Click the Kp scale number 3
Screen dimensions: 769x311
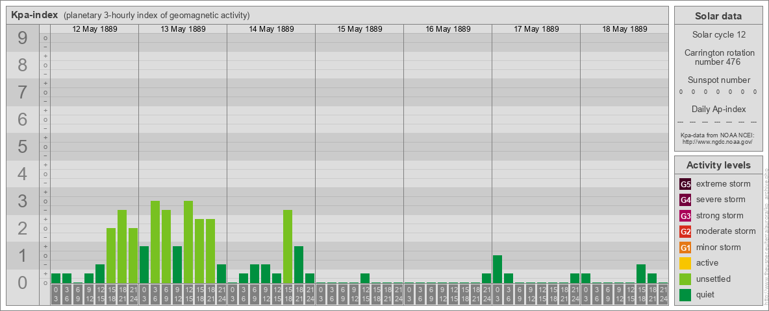pos(23,201)
